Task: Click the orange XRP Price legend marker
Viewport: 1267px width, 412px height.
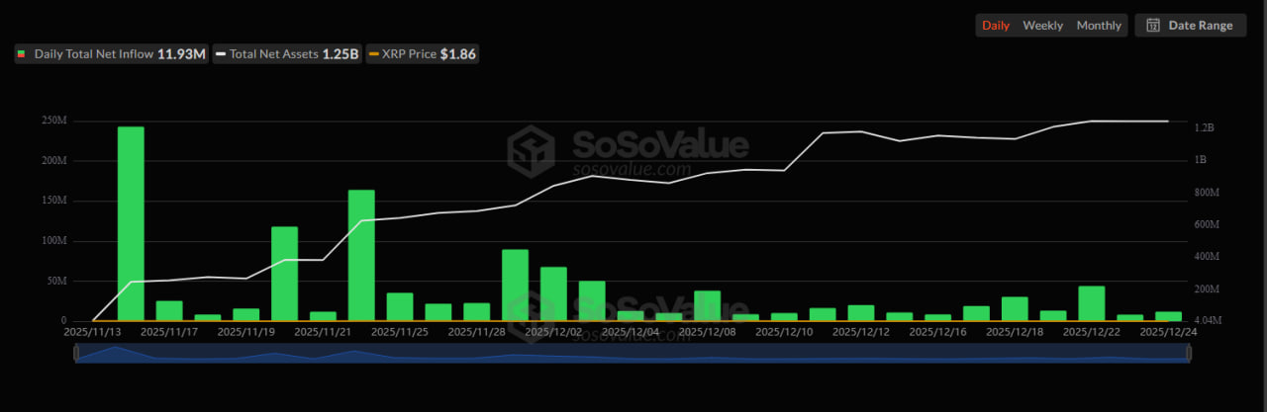Action: coord(373,54)
